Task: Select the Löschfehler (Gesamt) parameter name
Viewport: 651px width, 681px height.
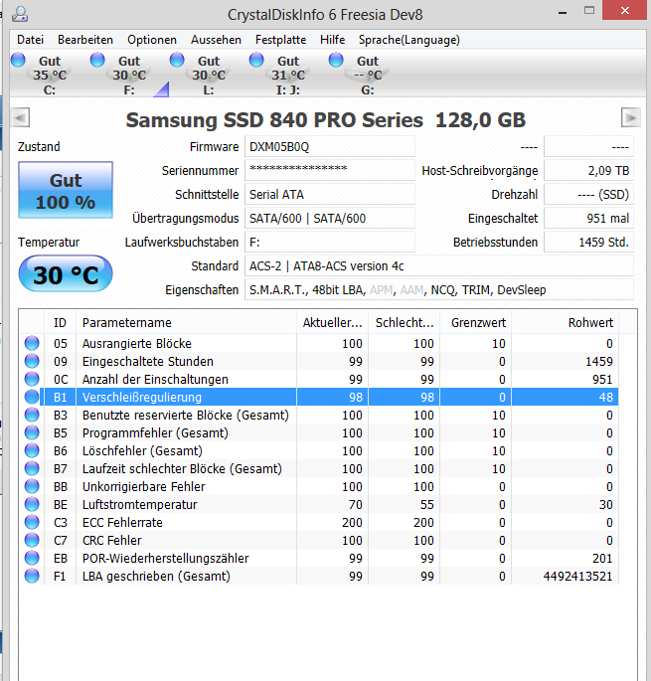Action: (x=142, y=450)
